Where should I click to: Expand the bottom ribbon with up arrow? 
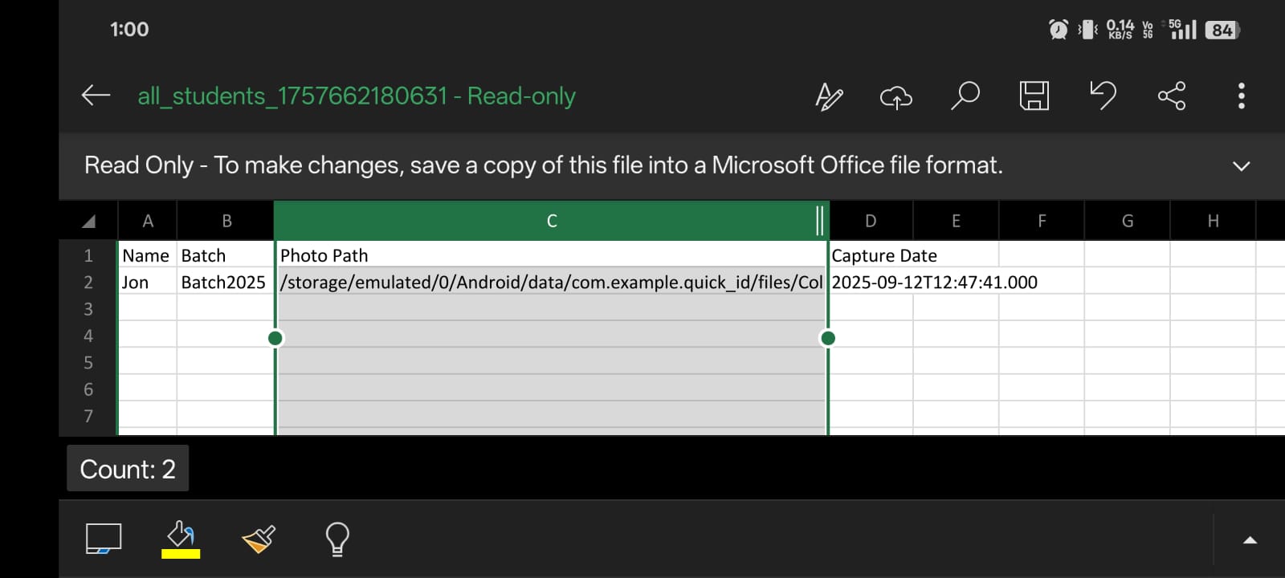point(1250,540)
